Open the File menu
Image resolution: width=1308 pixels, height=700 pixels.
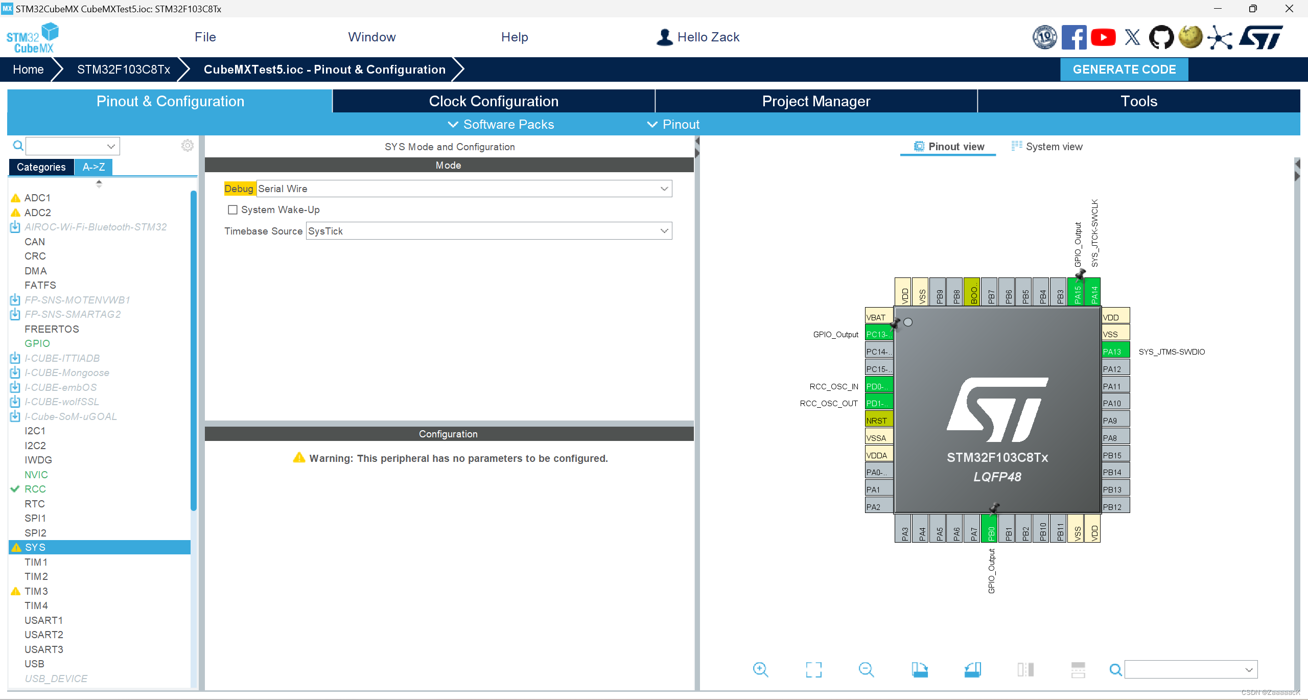pos(205,37)
